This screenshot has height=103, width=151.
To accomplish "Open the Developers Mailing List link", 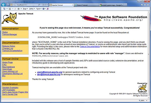I will [x=12, y=74].
